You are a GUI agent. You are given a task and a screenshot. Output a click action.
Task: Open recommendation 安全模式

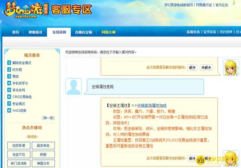click(19, 104)
